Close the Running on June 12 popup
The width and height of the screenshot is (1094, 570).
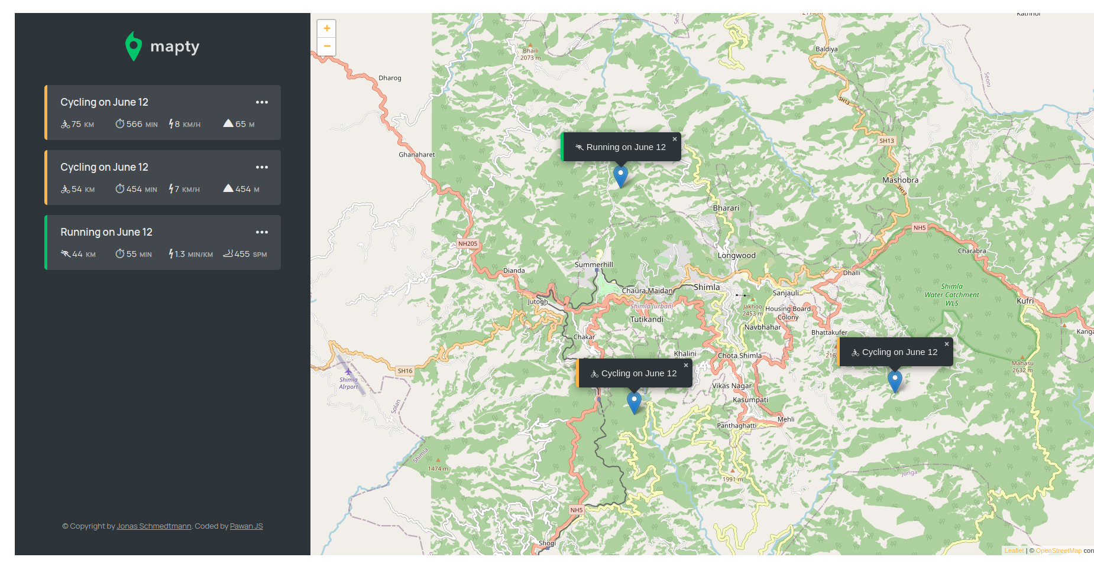click(674, 139)
